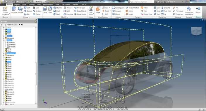Expand the Extrusion43 tree node
This screenshot has height=111, width=206.
coord(4,92)
